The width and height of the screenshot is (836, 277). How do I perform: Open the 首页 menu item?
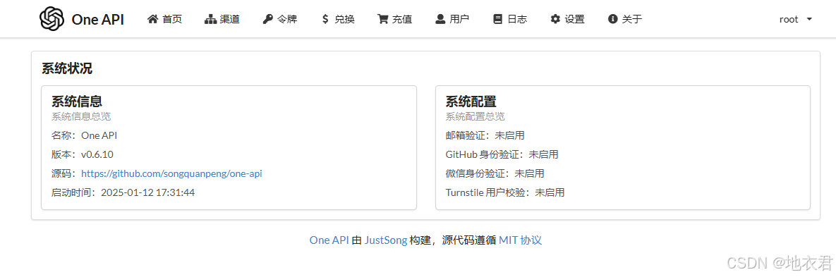165,19
